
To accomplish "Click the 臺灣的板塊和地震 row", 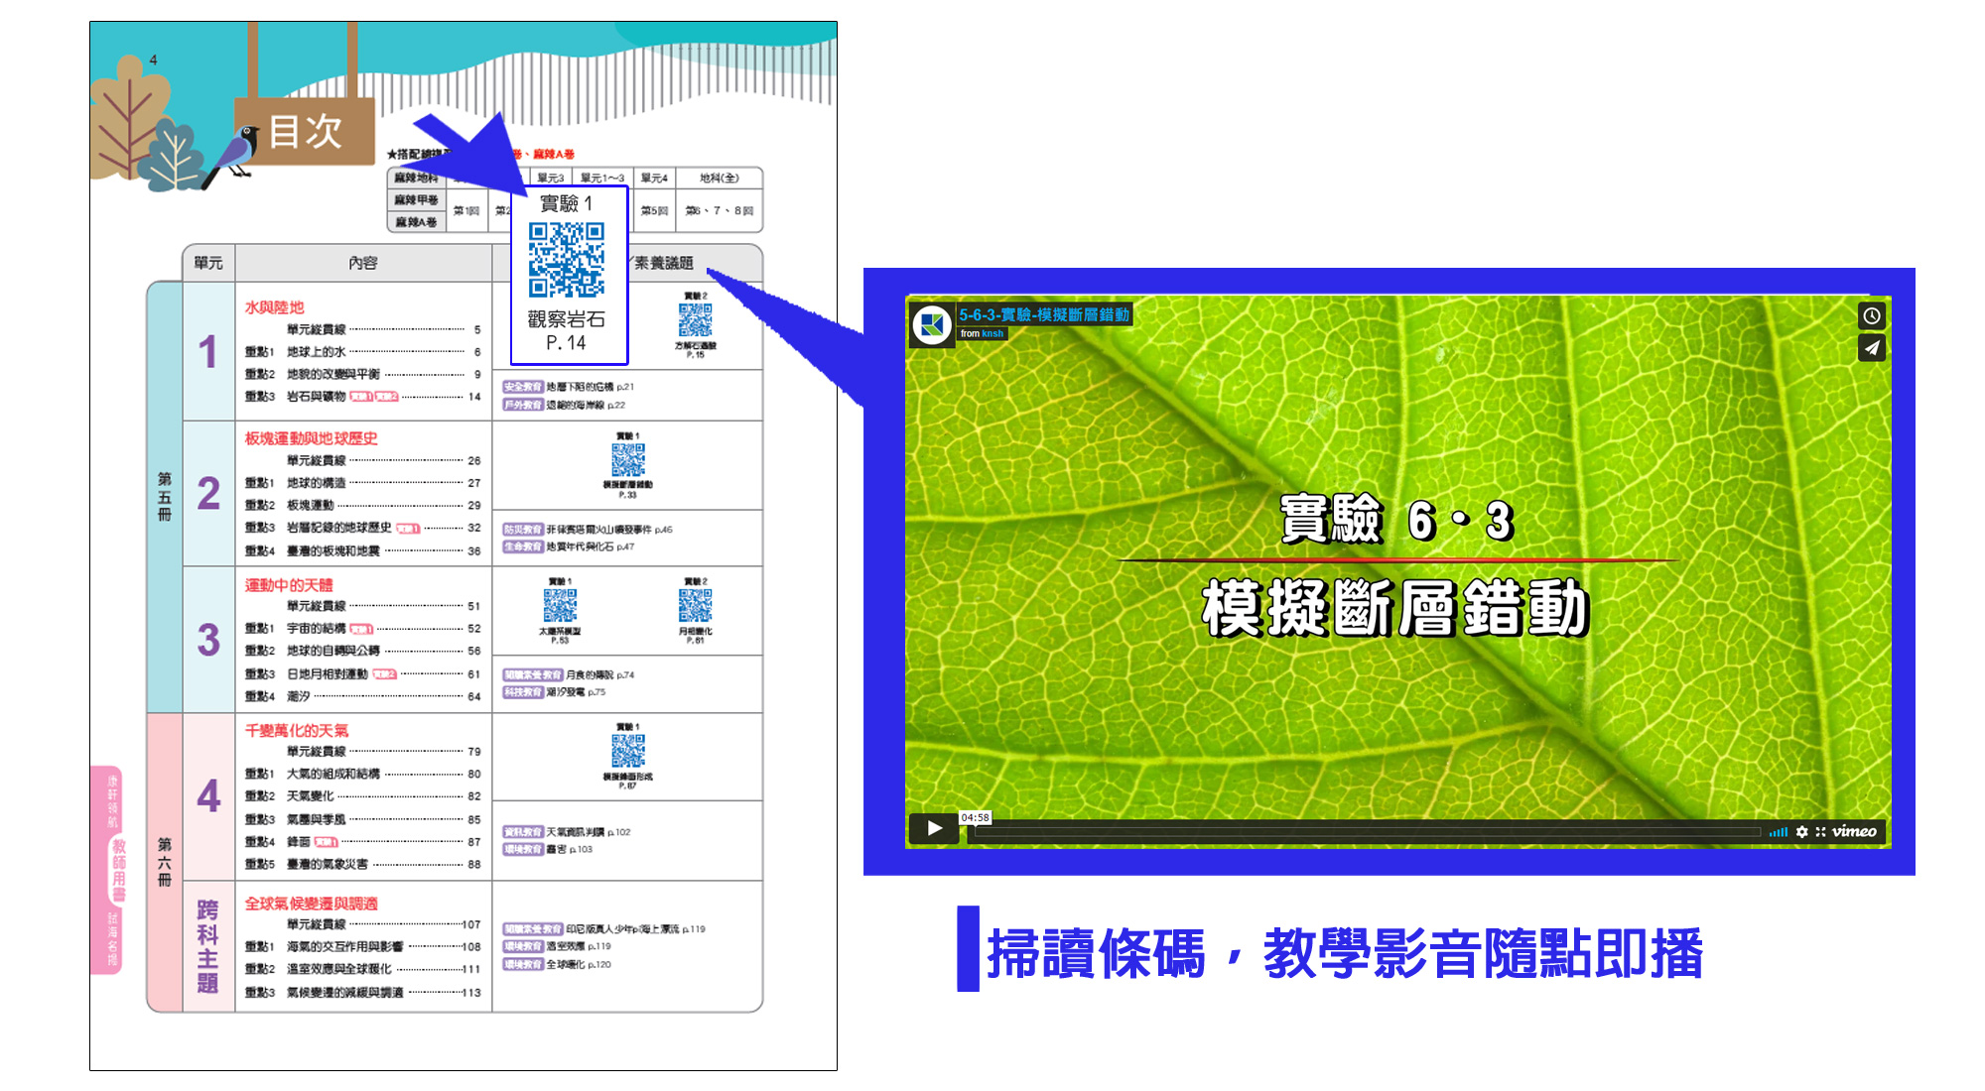I will (x=363, y=550).
